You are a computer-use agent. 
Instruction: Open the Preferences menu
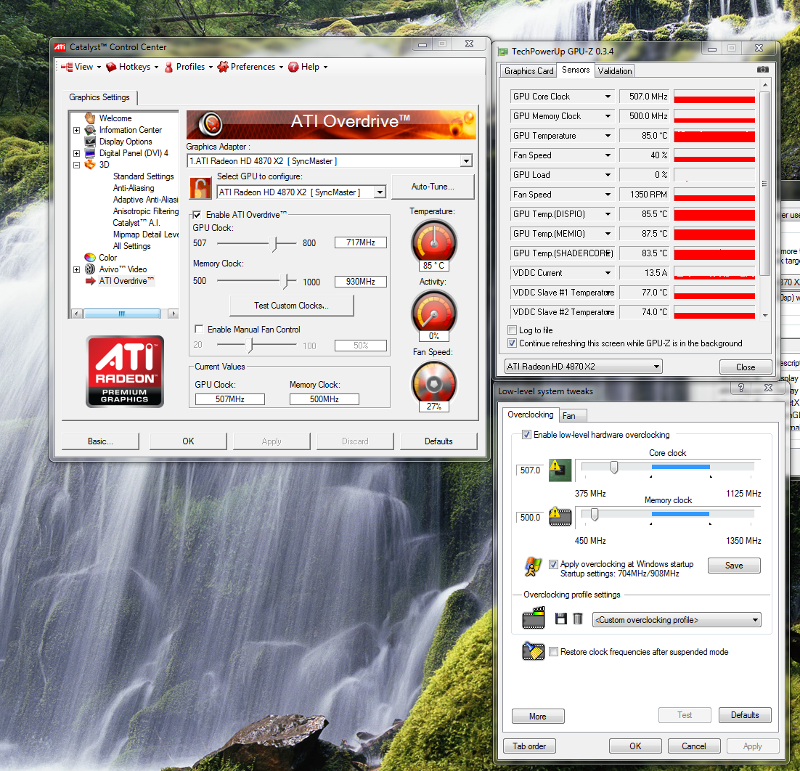pyautogui.click(x=250, y=67)
